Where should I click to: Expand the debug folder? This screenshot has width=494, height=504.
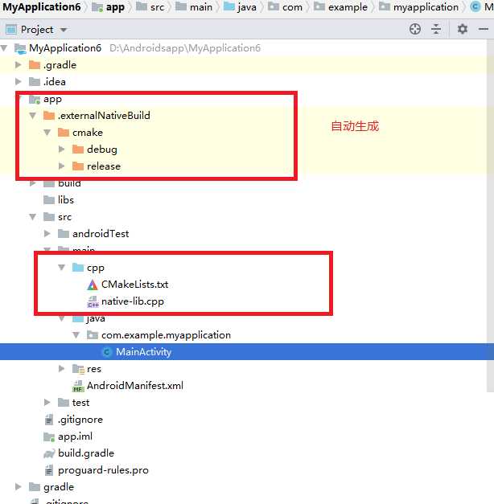(62, 150)
